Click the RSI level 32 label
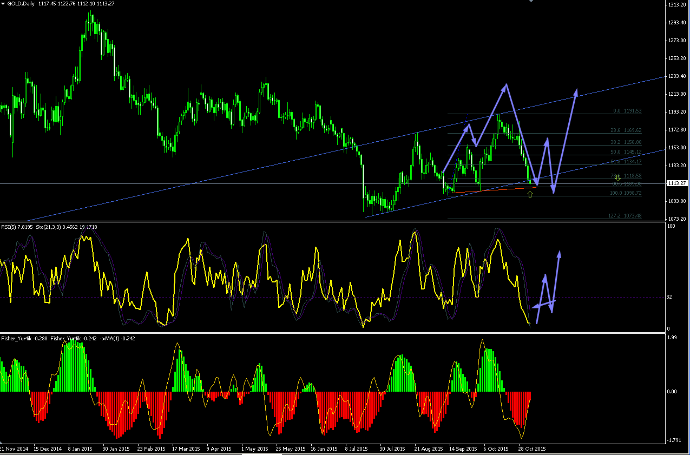690x455 pixels. click(x=670, y=298)
